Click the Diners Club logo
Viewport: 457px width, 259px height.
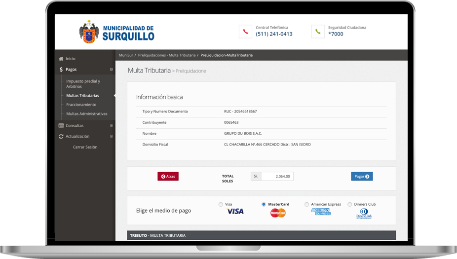364,214
